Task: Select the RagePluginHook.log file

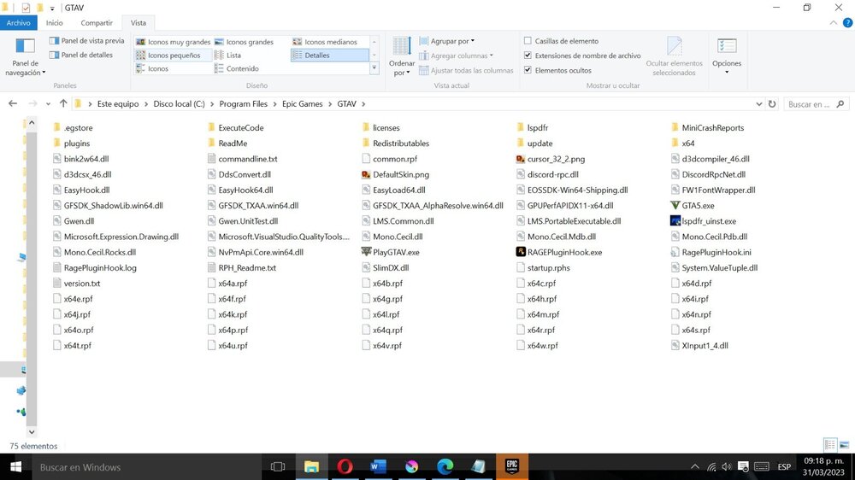Action: tap(94, 268)
